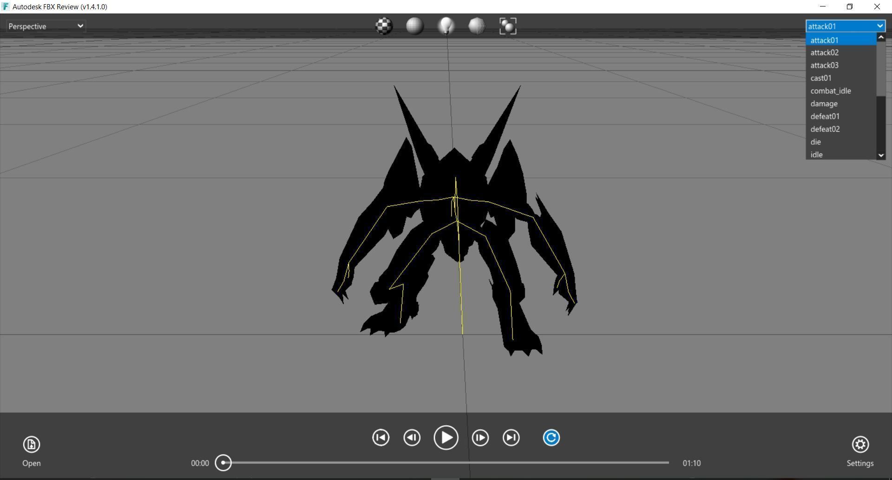Select attack02 in the animation list
The height and width of the screenshot is (480, 892).
tap(841, 53)
